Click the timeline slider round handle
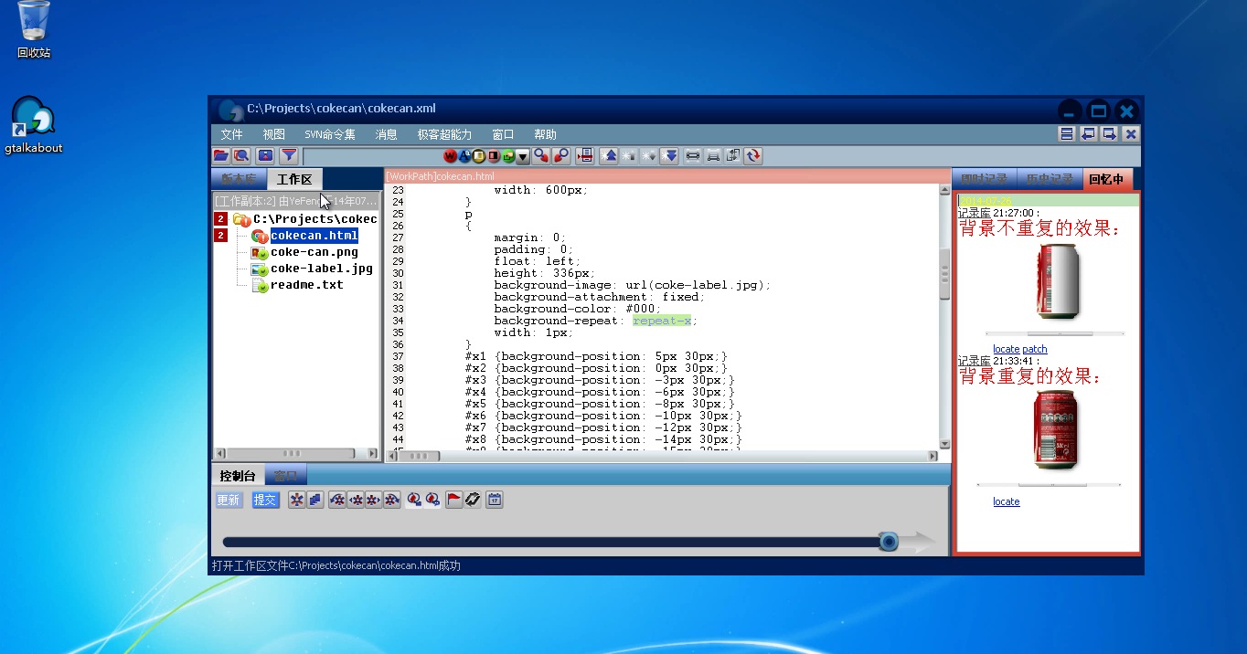This screenshot has width=1247, height=654. 888,543
